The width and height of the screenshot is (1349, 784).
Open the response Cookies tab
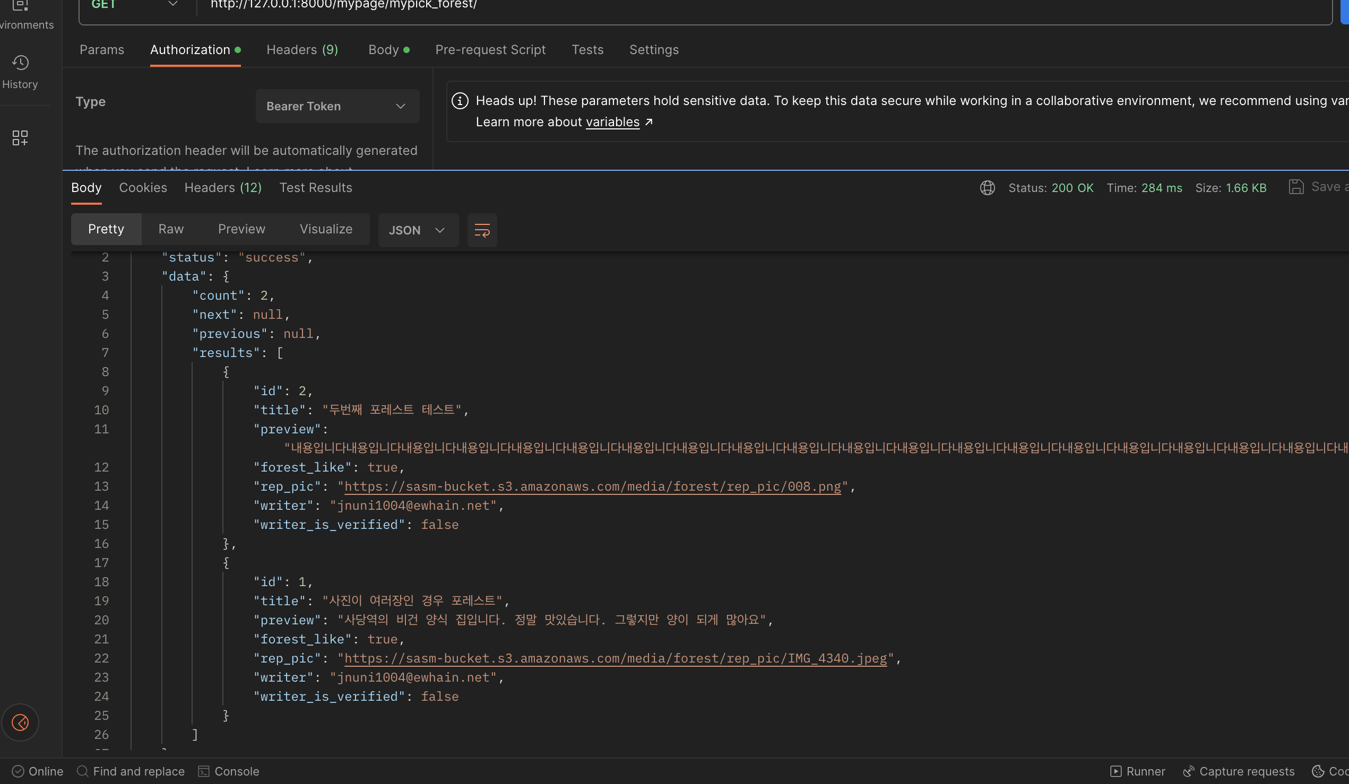click(143, 188)
